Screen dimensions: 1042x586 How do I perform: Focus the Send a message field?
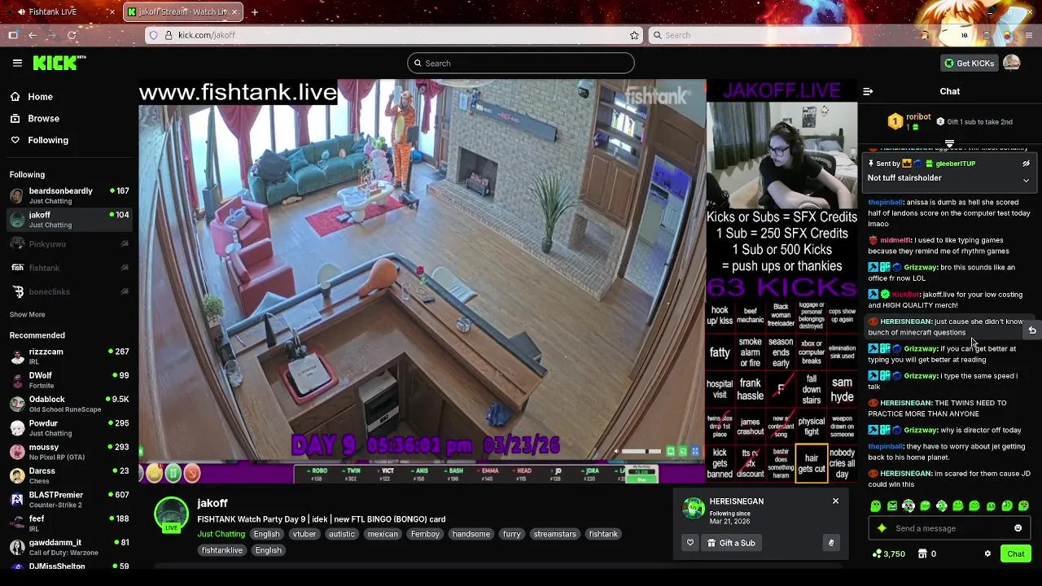pyautogui.click(x=949, y=528)
